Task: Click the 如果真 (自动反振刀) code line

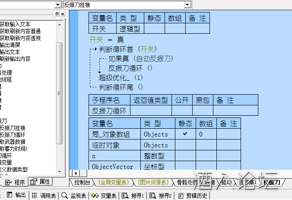Action: pos(141,59)
